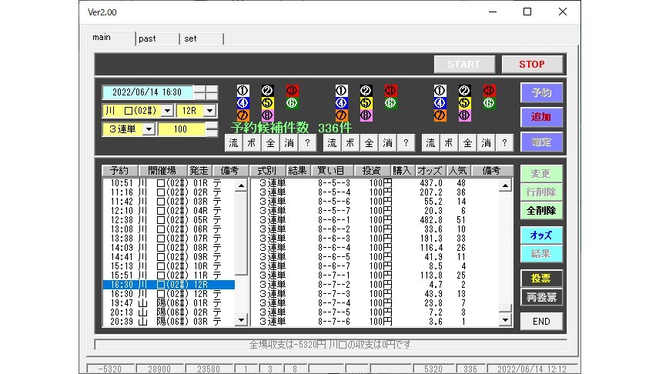The width and height of the screenshot is (659, 374).
Task: Choose black number 2 in third group
Action: click(464, 91)
